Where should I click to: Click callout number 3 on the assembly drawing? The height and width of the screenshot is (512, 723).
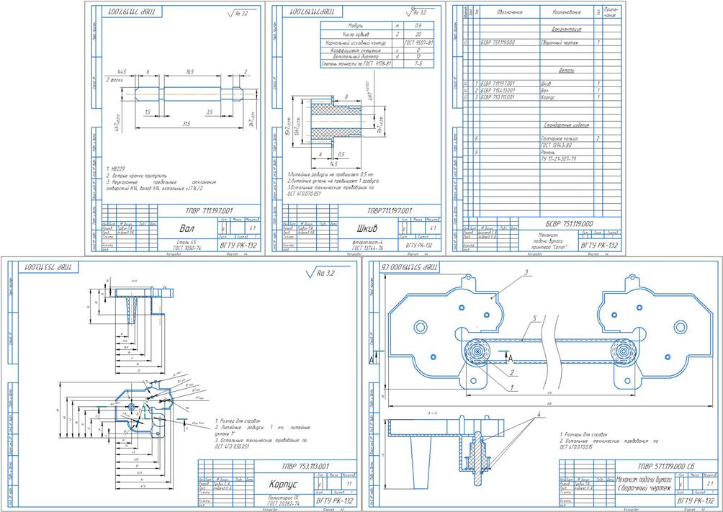pyautogui.click(x=526, y=273)
